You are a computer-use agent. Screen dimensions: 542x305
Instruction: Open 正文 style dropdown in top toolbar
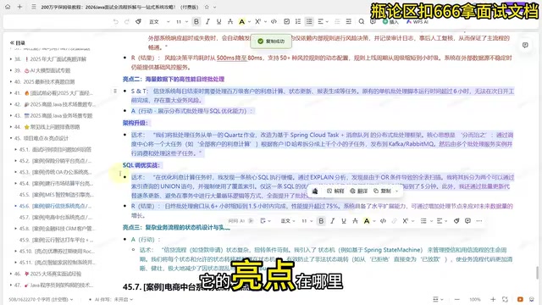[159, 21]
